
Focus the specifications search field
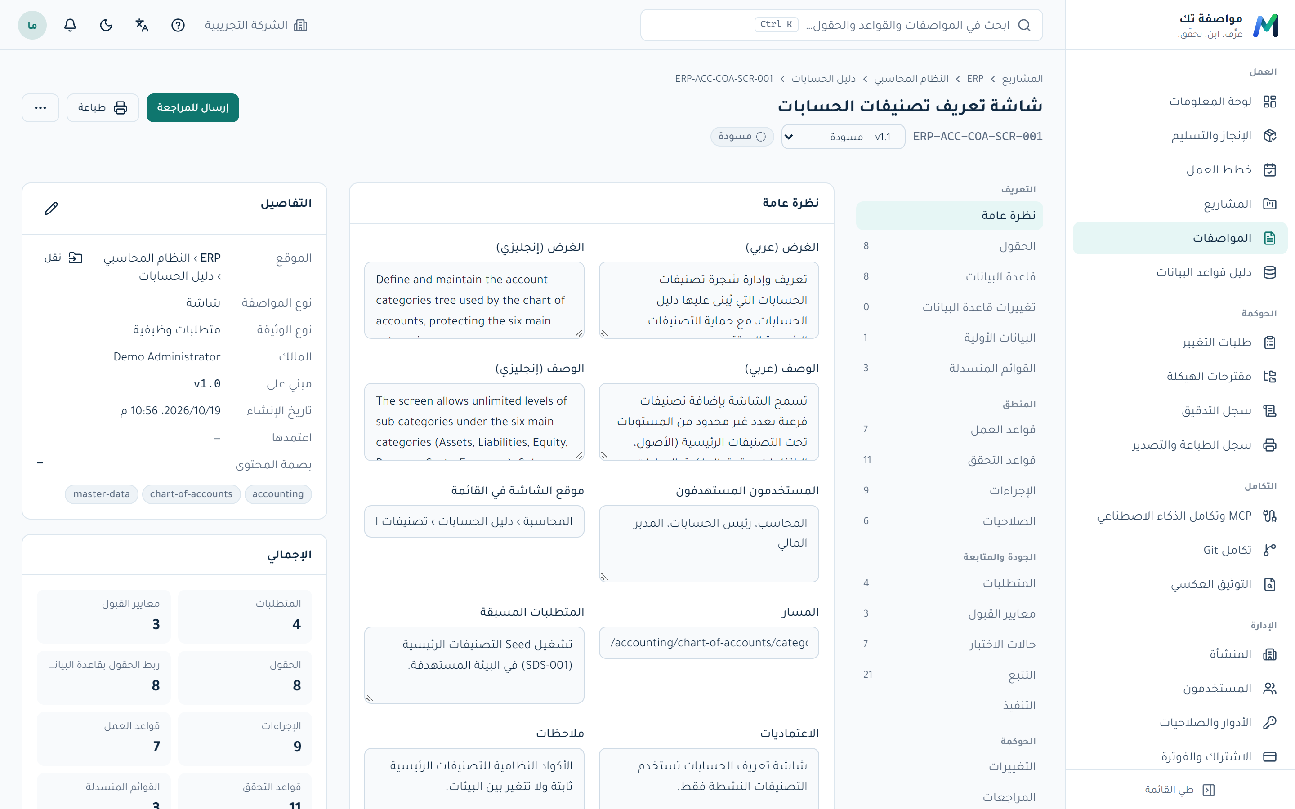point(841,25)
